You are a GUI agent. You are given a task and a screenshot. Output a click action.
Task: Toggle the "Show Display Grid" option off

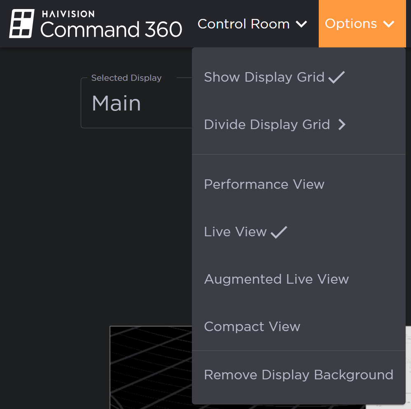pyautogui.click(x=264, y=77)
